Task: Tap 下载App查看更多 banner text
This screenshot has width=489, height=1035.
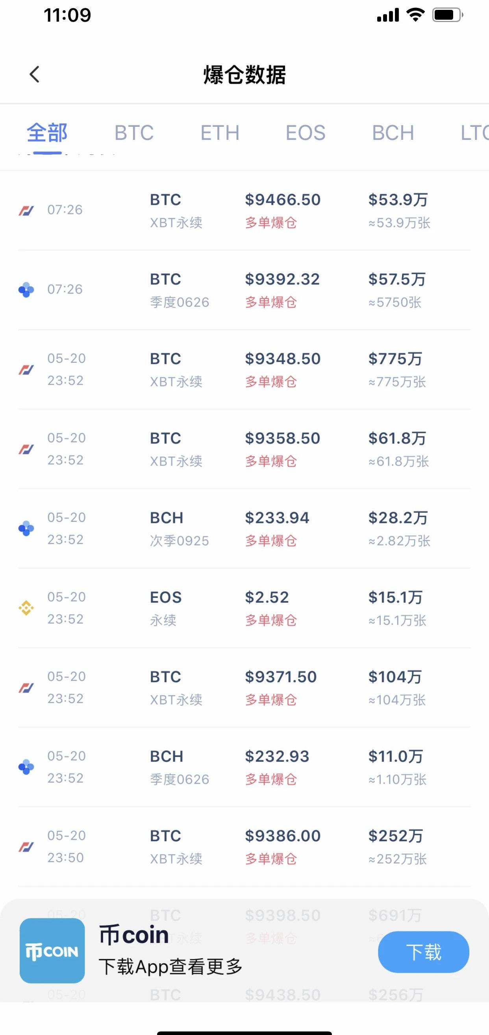Action: (x=170, y=967)
